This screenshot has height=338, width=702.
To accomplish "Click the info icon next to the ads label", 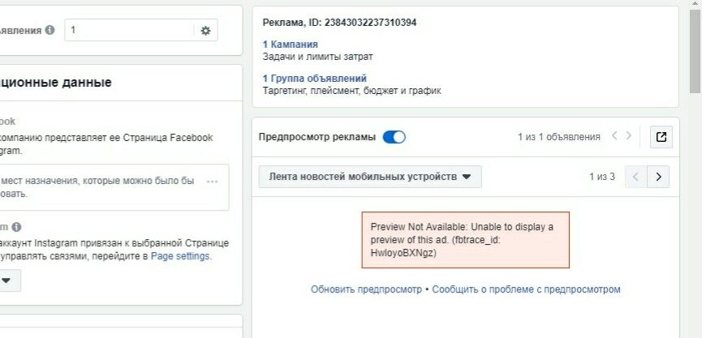I will [x=50, y=30].
